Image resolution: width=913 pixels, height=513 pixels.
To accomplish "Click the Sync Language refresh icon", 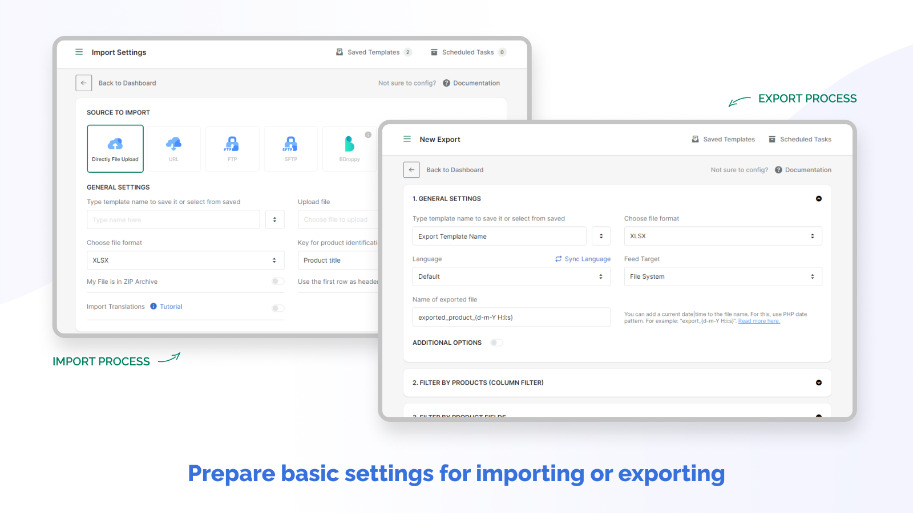I will pyautogui.click(x=558, y=259).
